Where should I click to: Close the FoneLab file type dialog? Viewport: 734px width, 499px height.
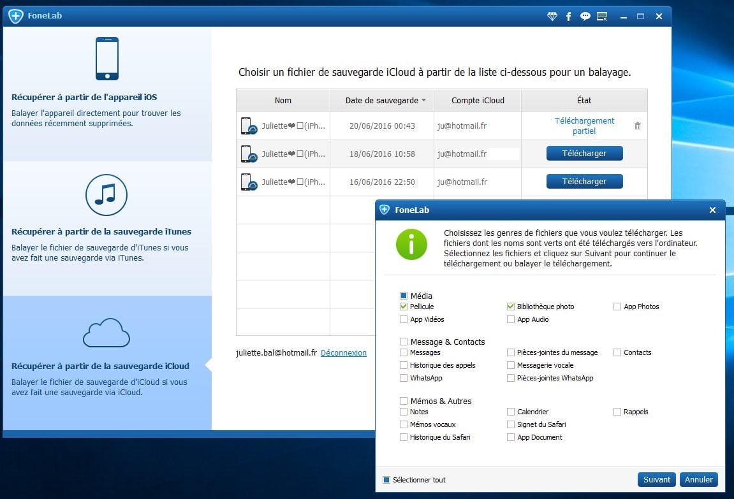(712, 210)
